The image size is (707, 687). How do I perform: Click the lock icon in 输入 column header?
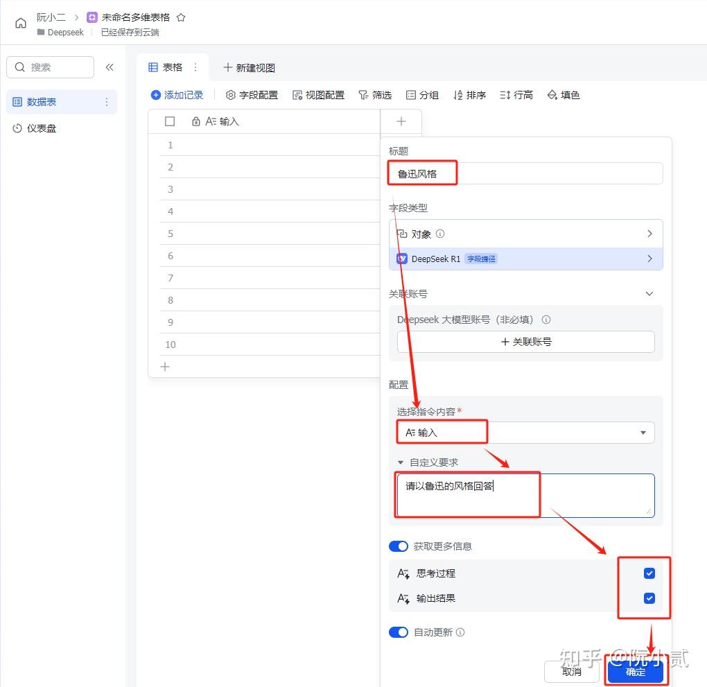pos(195,121)
